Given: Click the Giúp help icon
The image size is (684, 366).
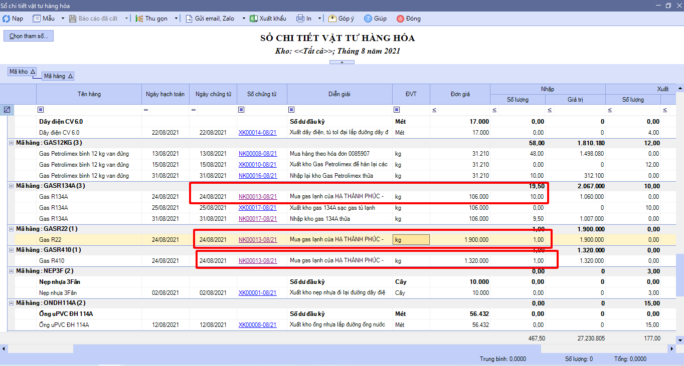Looking at the screenshot, I should pos(368,19).
